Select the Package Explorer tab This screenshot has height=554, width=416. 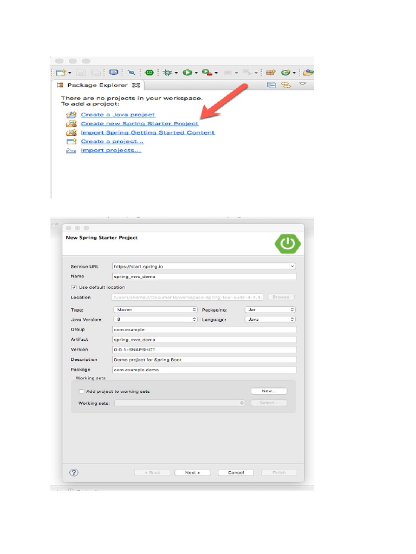[x=97, y=85]
